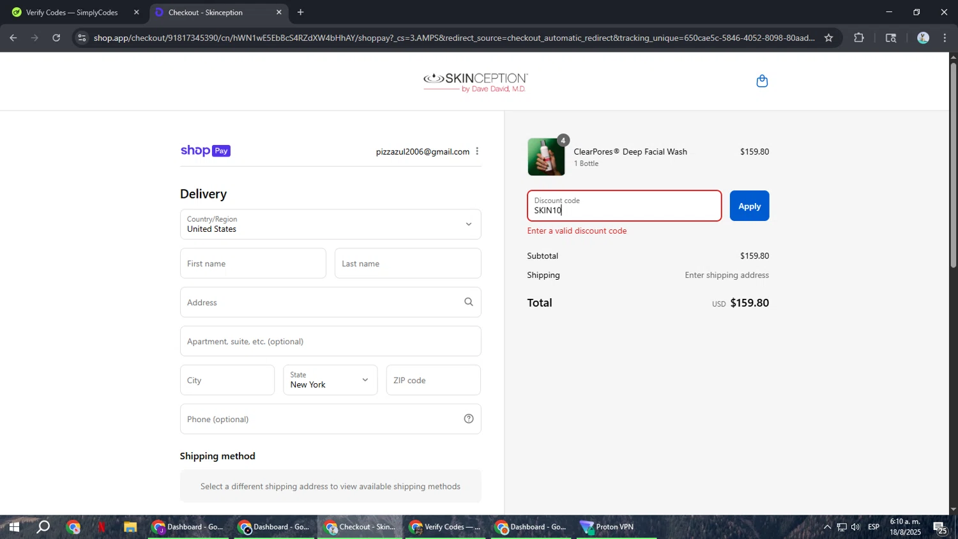This screenshot has width=958, height=539.
Task: Click the Shop Pay logo
Action: [206, 151]
